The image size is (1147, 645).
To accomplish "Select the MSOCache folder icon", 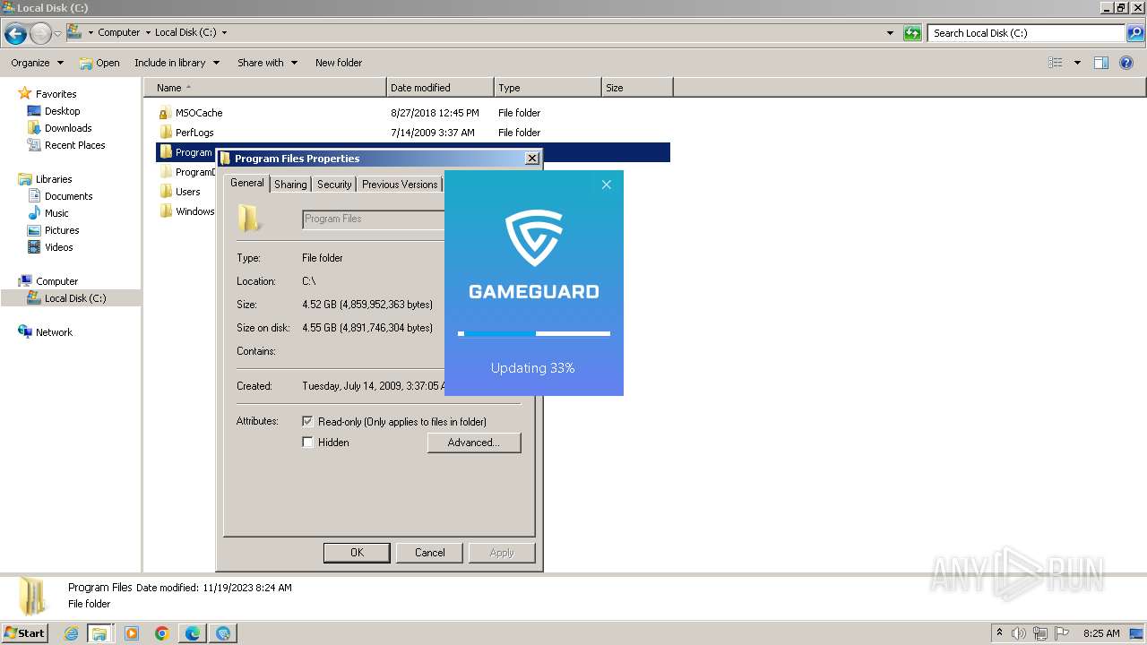I will point(165,113).
